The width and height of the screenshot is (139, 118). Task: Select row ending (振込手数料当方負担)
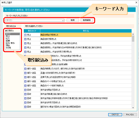(x=78, y=98)
